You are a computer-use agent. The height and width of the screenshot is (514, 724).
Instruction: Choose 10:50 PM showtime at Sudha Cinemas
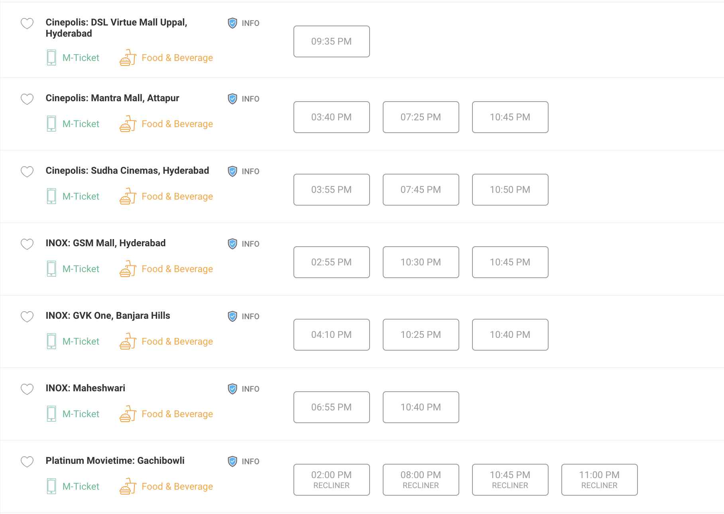coord(510,190)
